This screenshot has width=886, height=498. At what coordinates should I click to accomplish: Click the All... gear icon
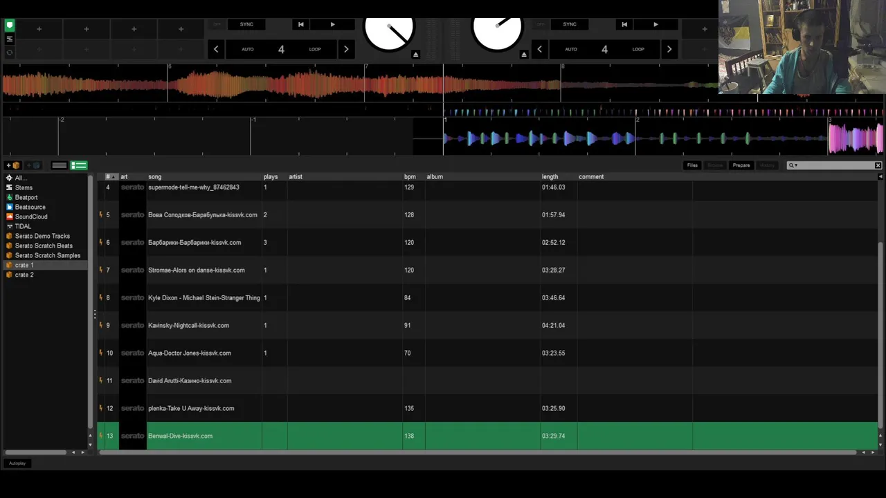tap(9, 178)
